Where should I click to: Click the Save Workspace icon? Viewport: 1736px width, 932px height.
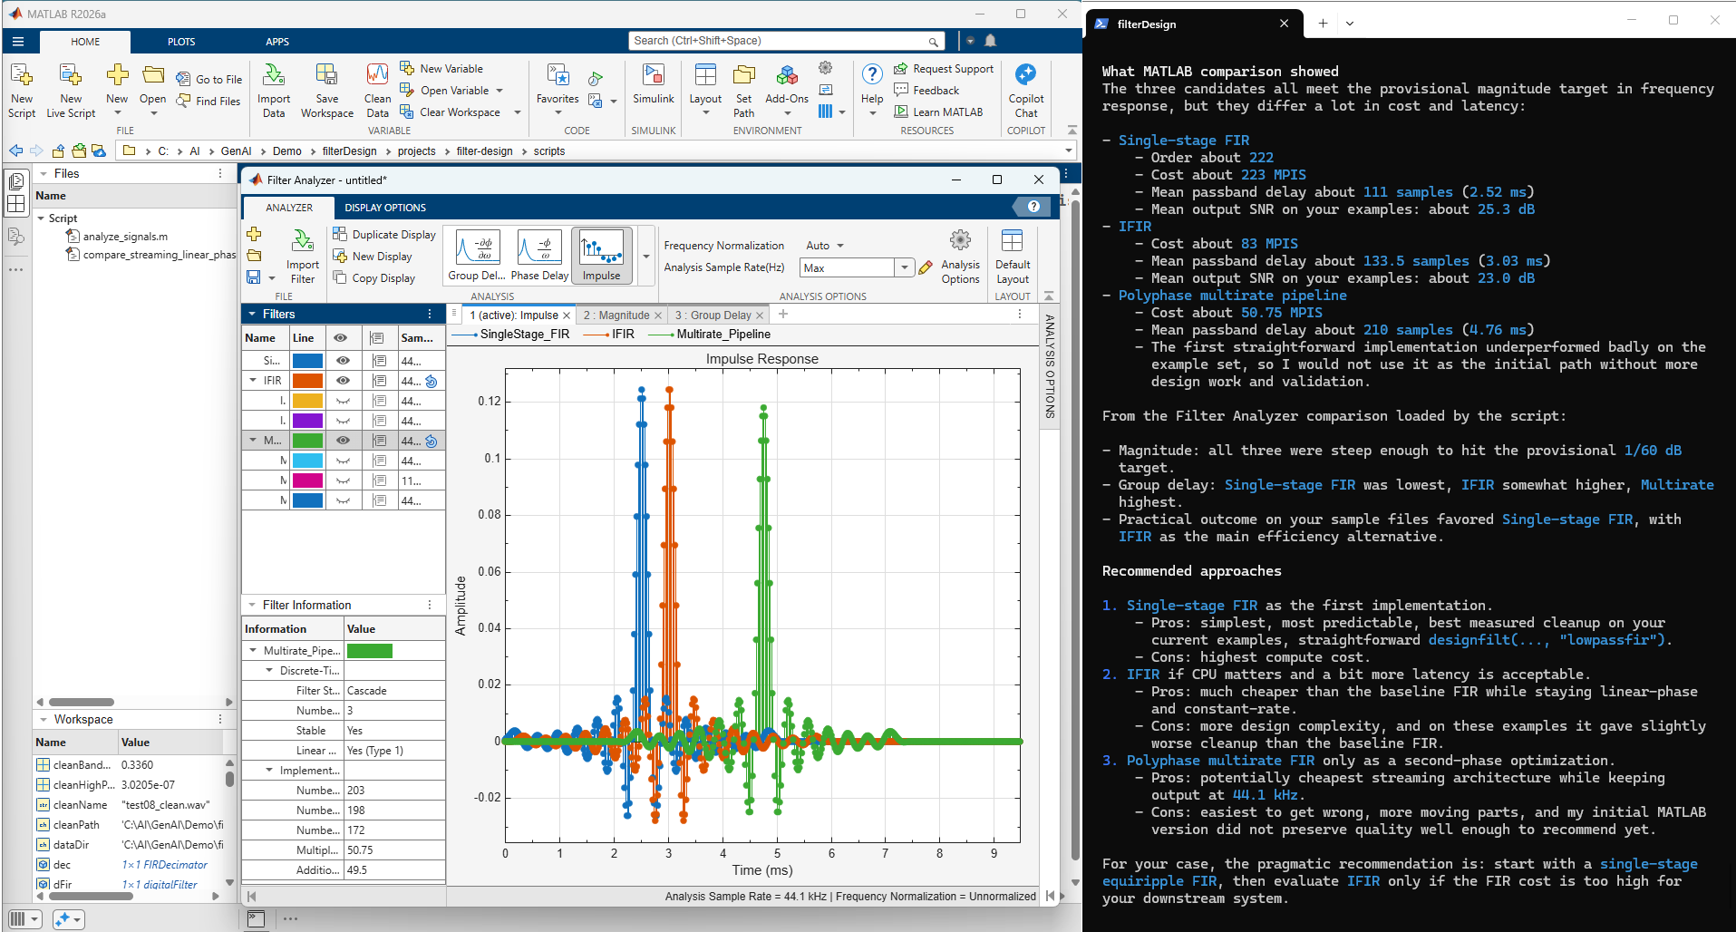pyautogui.click(x=327, y=89)
